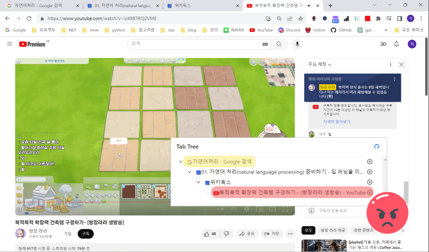Click the 공유 share button
The width and height of the screenshot is (429, 252).
247,234
